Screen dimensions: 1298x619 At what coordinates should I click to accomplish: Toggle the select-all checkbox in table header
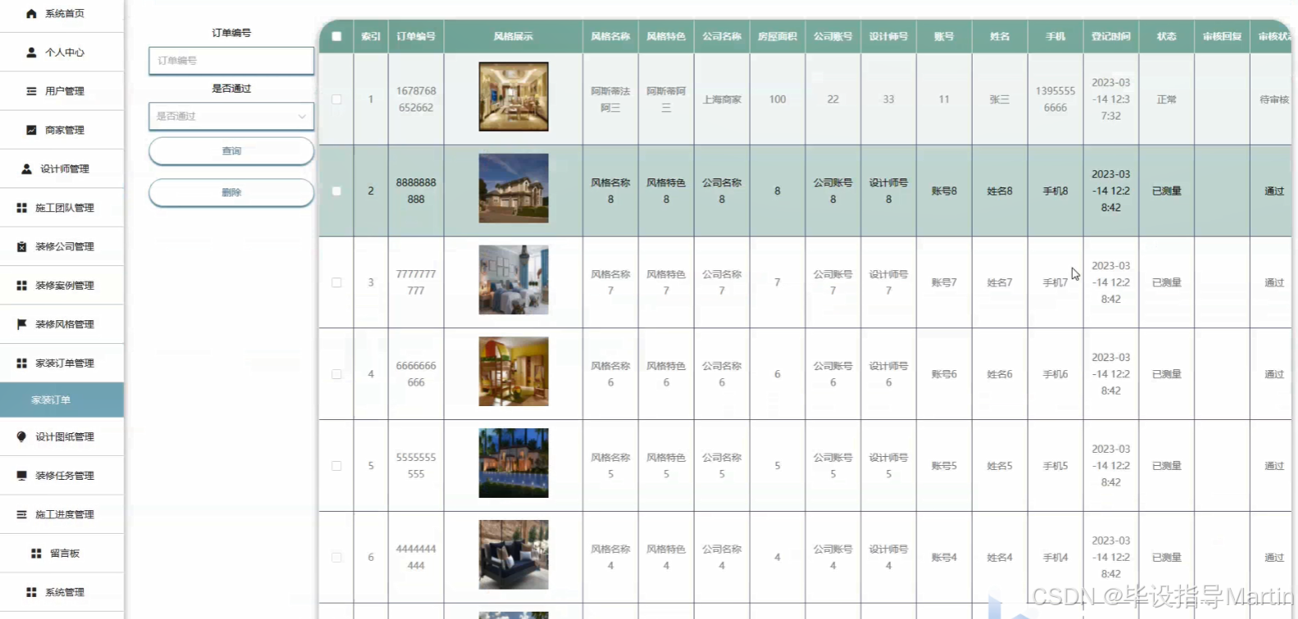(337, 36)
